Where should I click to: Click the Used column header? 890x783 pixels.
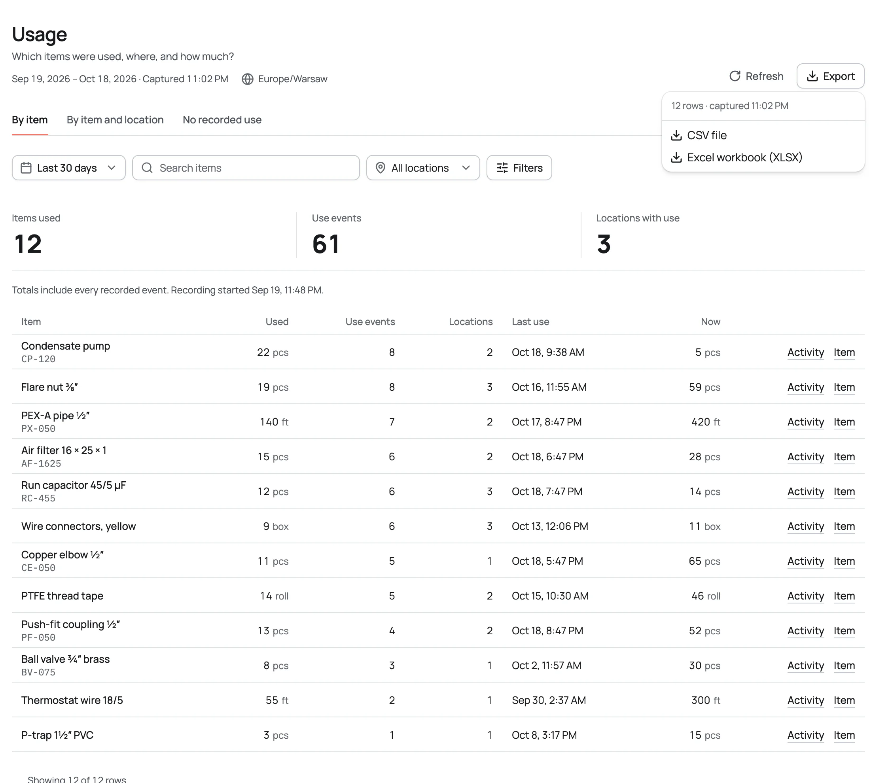277,322
